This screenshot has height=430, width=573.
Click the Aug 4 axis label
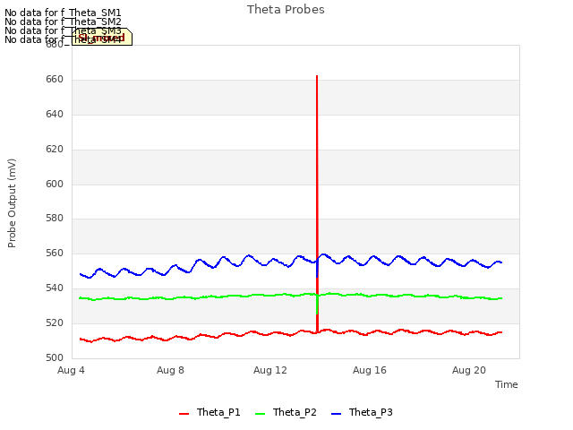point(71,370)
